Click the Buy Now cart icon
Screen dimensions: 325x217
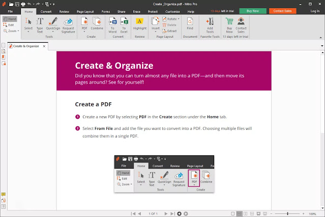pos(229,21)
